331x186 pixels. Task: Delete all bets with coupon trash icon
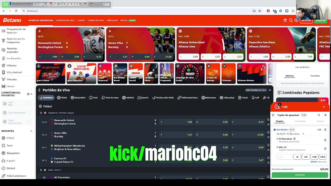[273, 115]
